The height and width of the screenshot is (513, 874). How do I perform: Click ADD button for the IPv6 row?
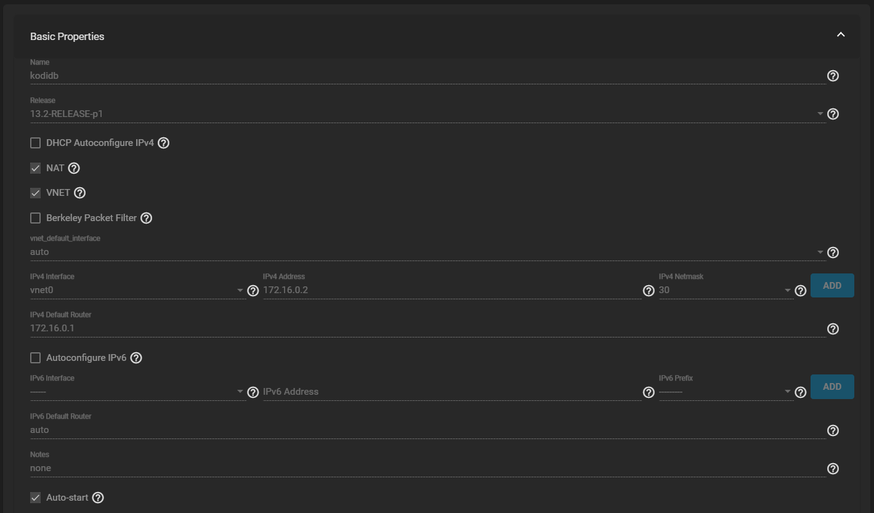pos(832,387)
